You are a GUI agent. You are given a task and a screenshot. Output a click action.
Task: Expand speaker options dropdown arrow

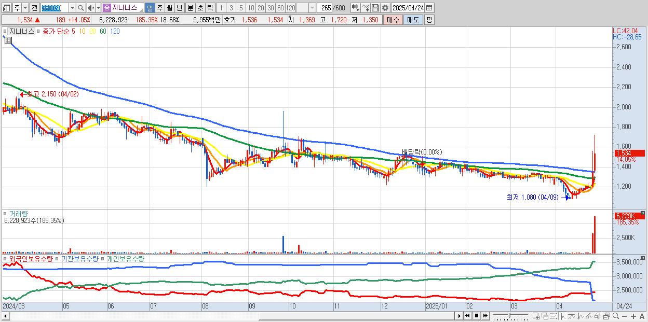click(99, 8)
